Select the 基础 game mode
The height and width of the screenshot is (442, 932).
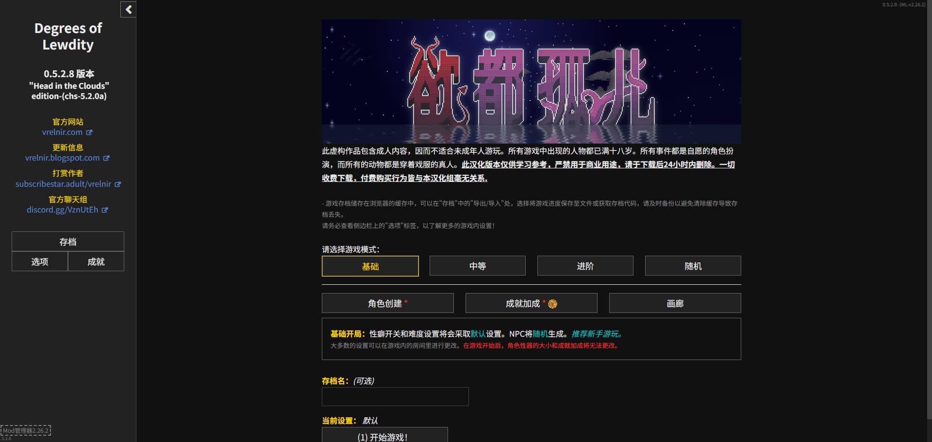370,266
